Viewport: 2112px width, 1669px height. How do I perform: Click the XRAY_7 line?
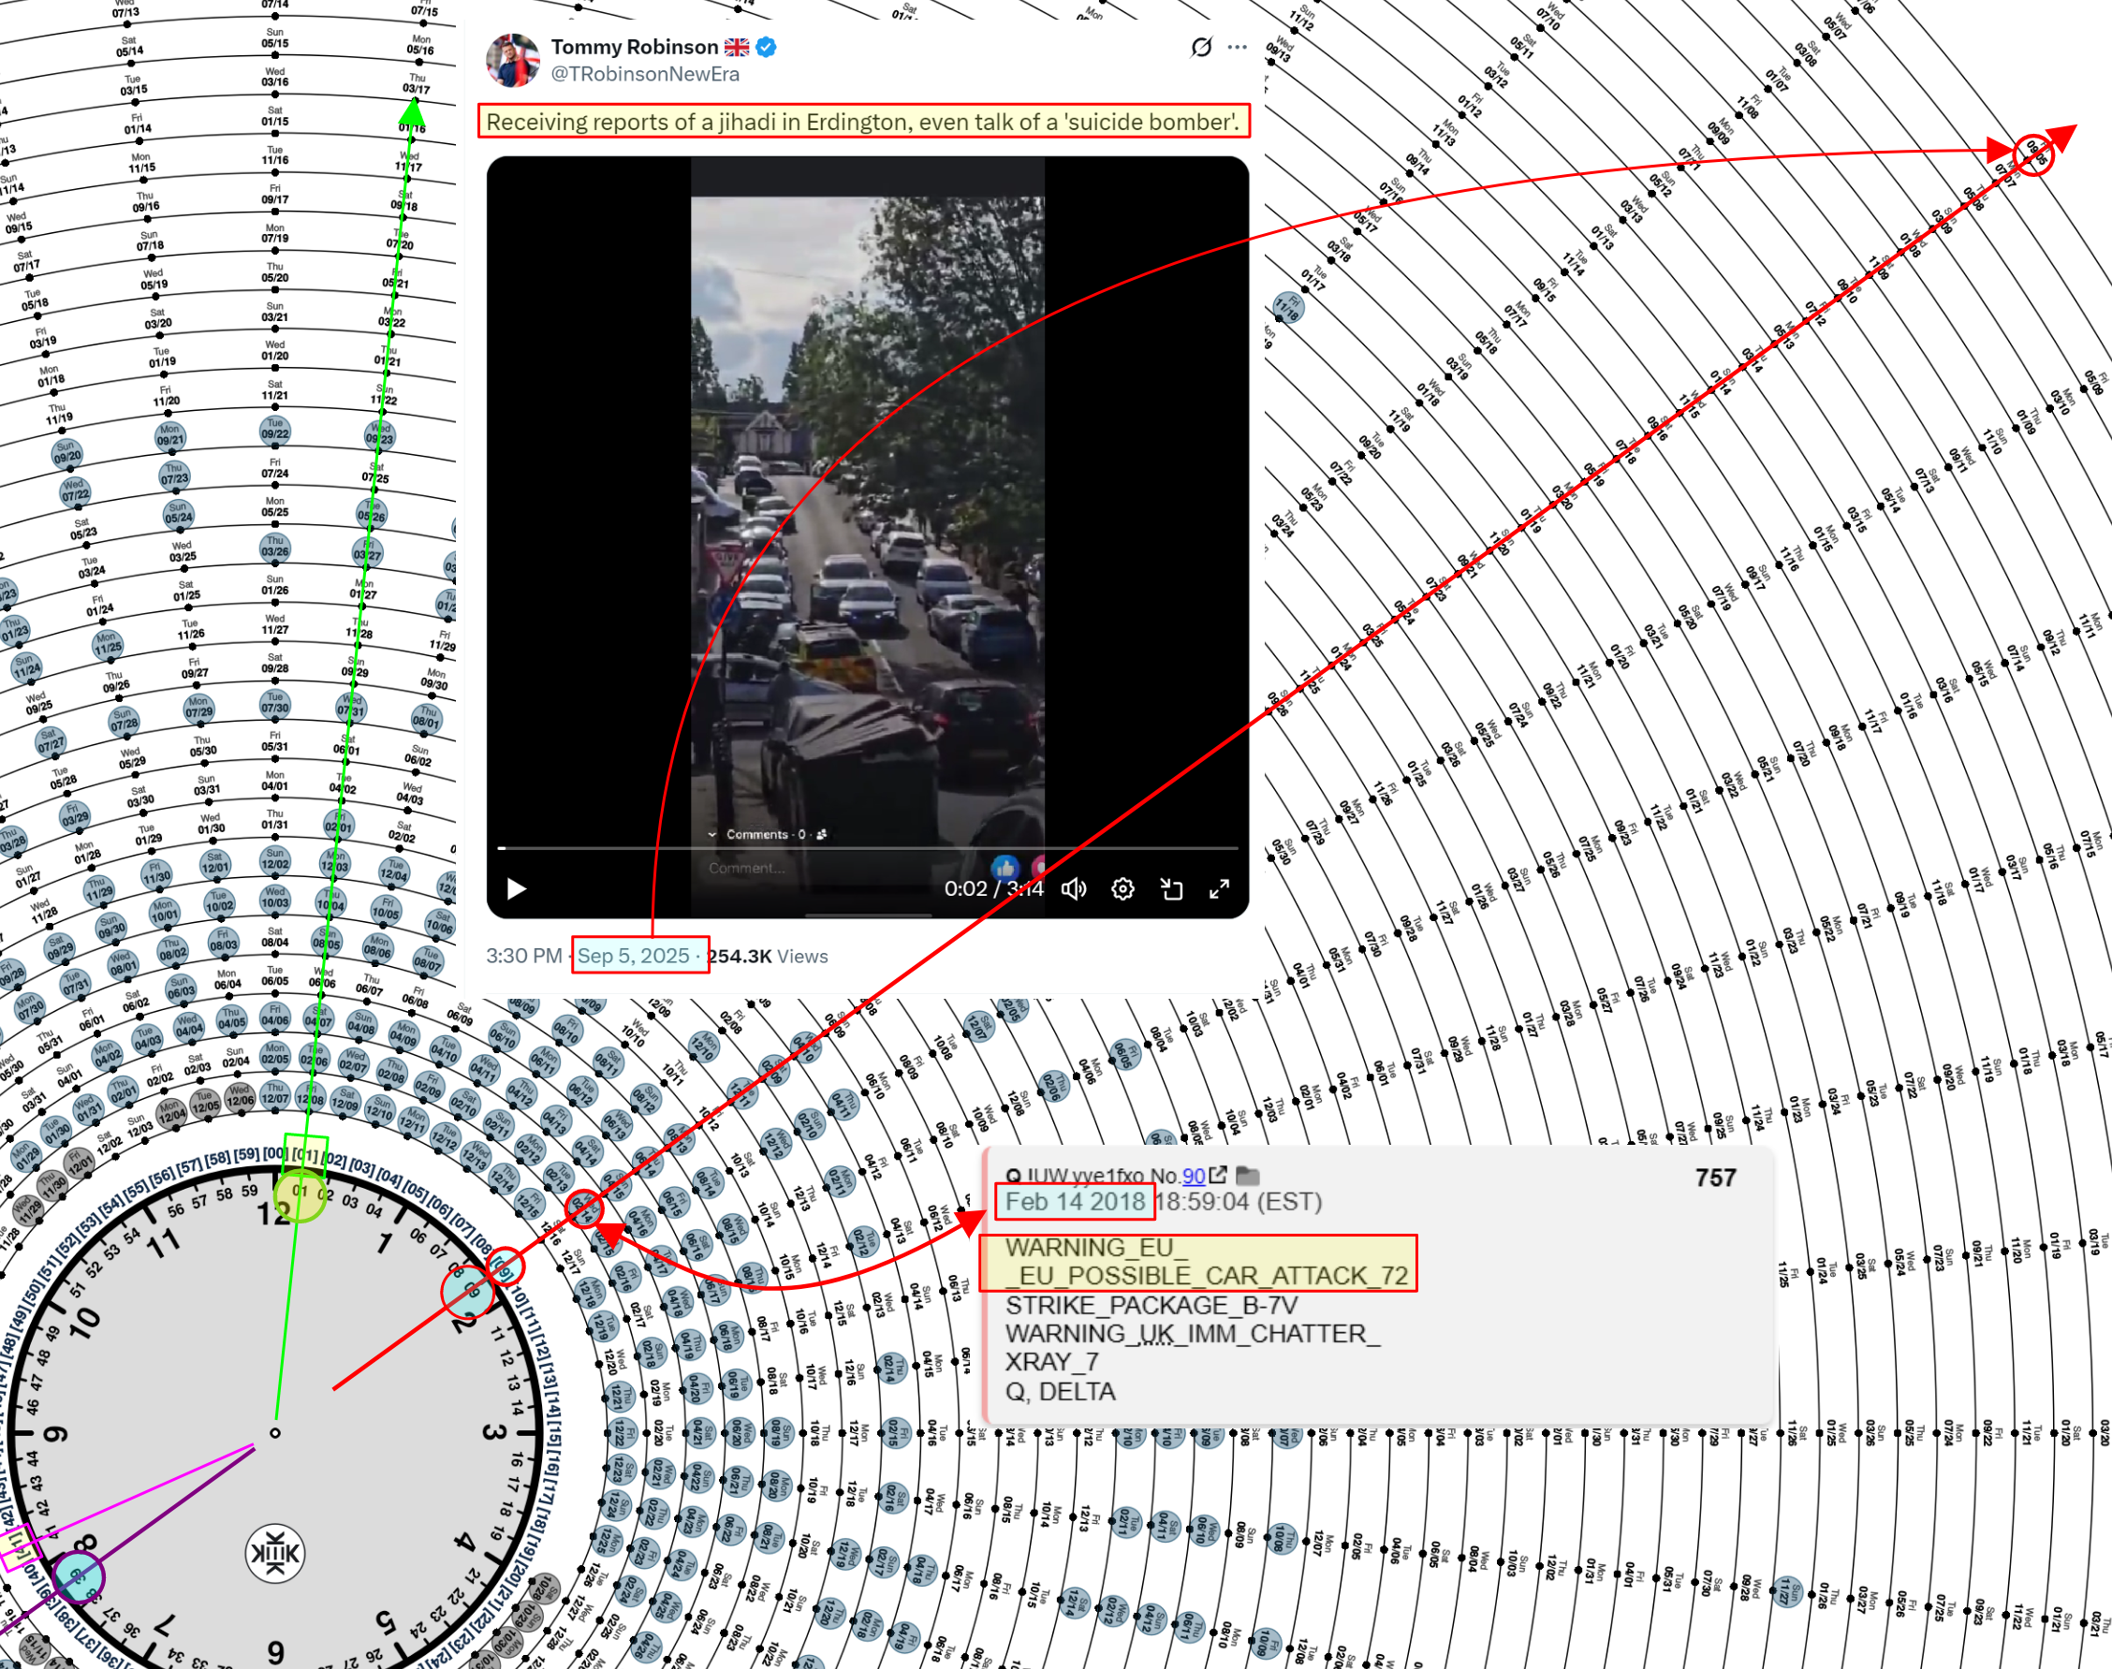pos(1052,1362)
